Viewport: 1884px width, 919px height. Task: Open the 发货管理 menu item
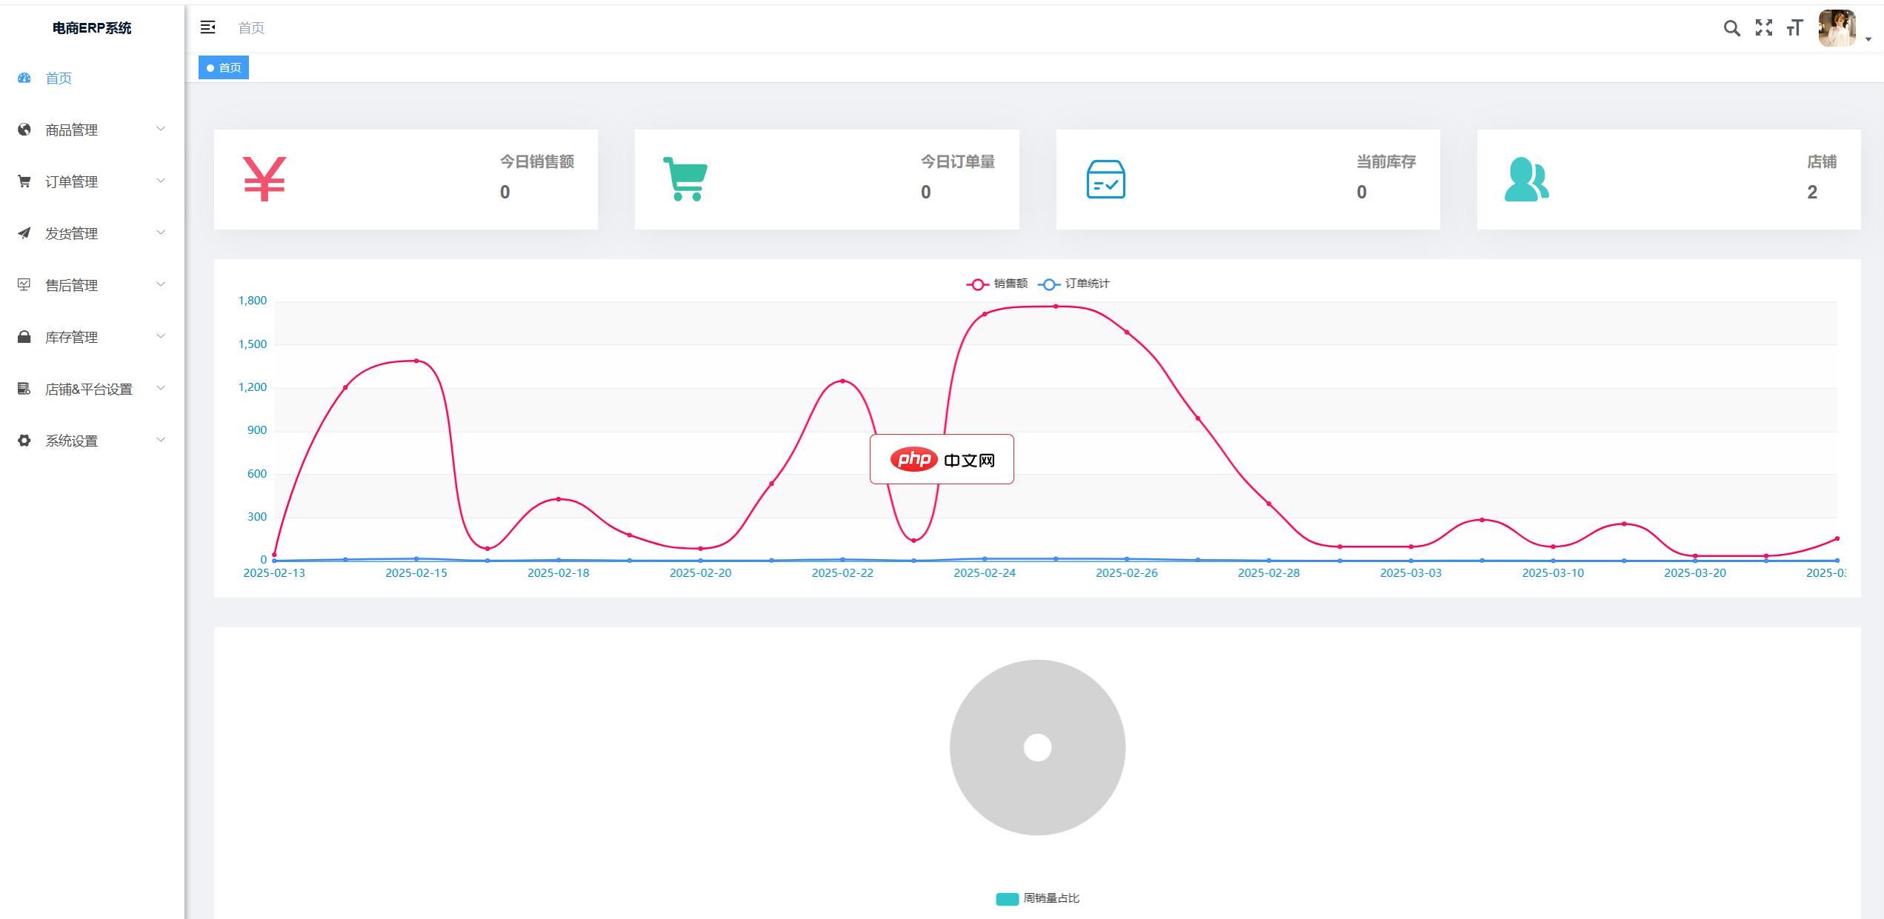click(x=92, y=233)
